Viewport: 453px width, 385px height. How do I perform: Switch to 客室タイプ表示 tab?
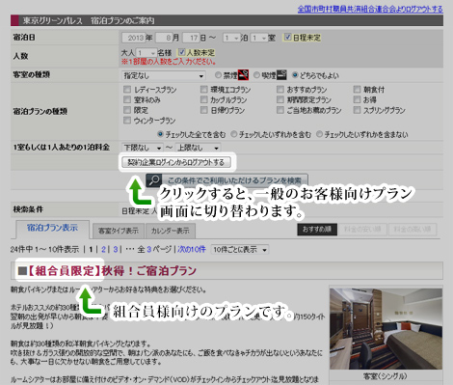click(119, 231)
